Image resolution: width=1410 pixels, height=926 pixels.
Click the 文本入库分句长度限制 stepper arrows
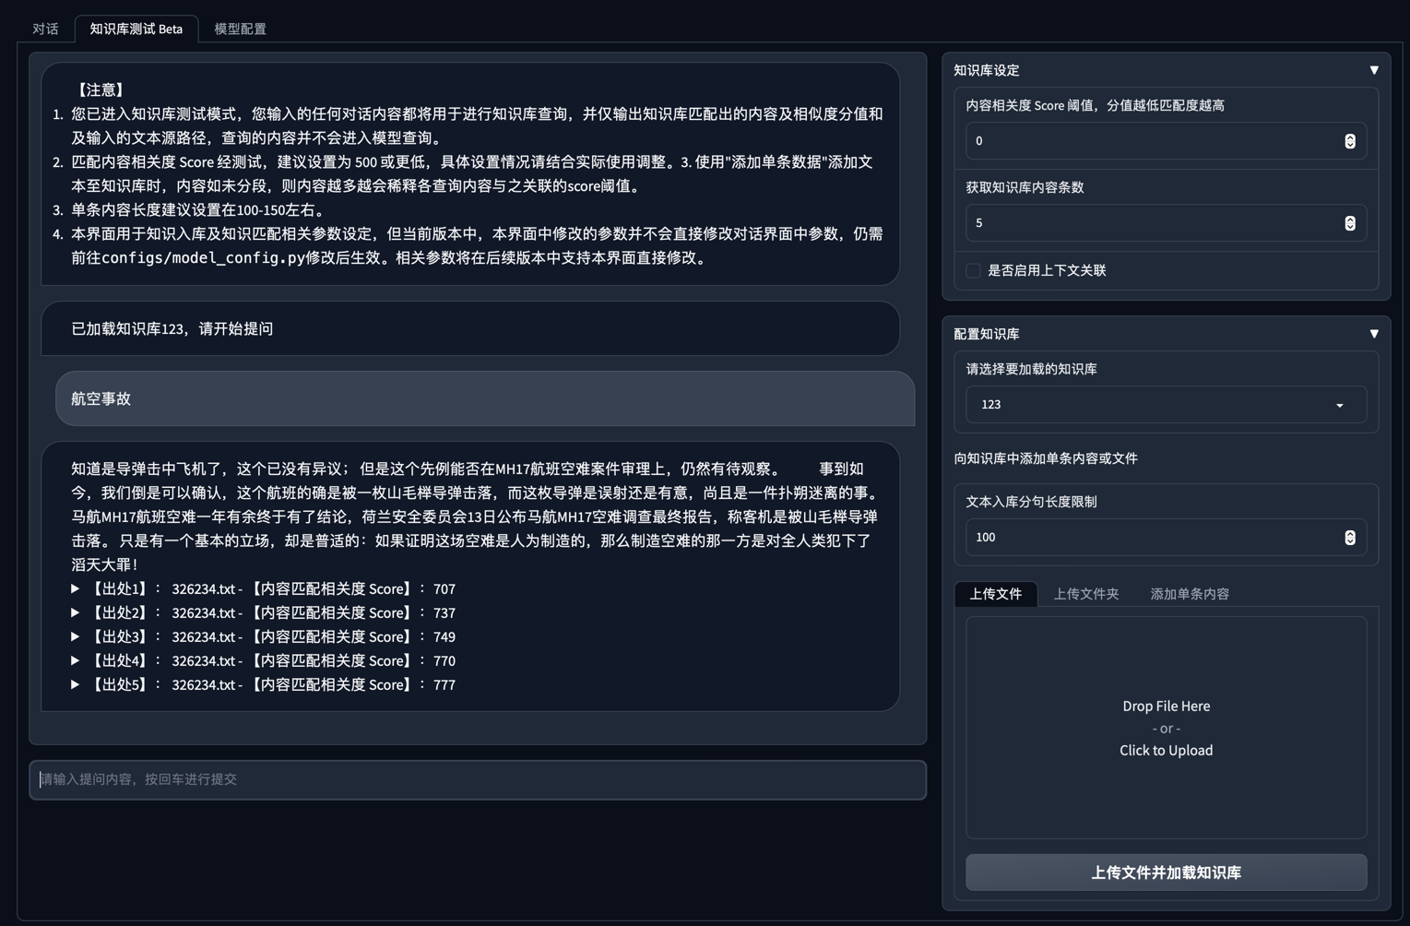1349,538
